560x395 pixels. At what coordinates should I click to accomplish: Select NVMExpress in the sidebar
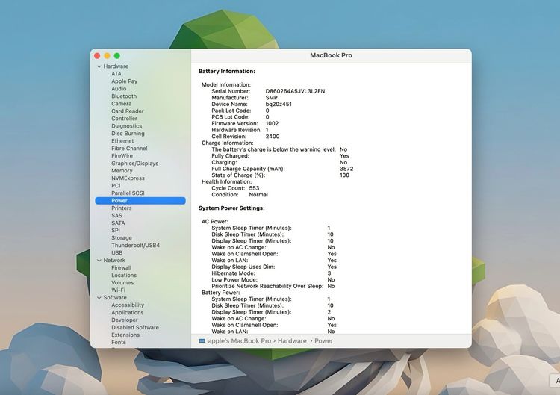tap(128, 178)
